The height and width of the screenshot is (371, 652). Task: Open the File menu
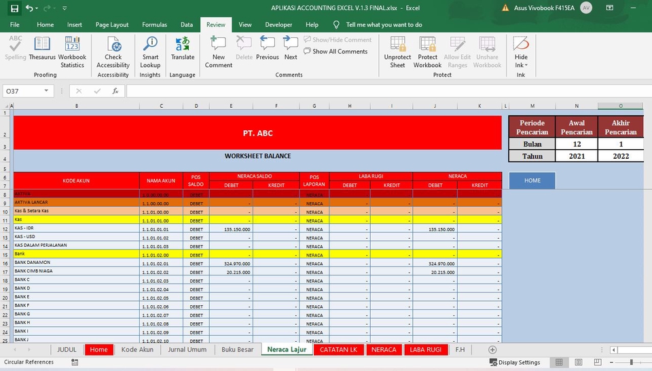coord(14,24)
